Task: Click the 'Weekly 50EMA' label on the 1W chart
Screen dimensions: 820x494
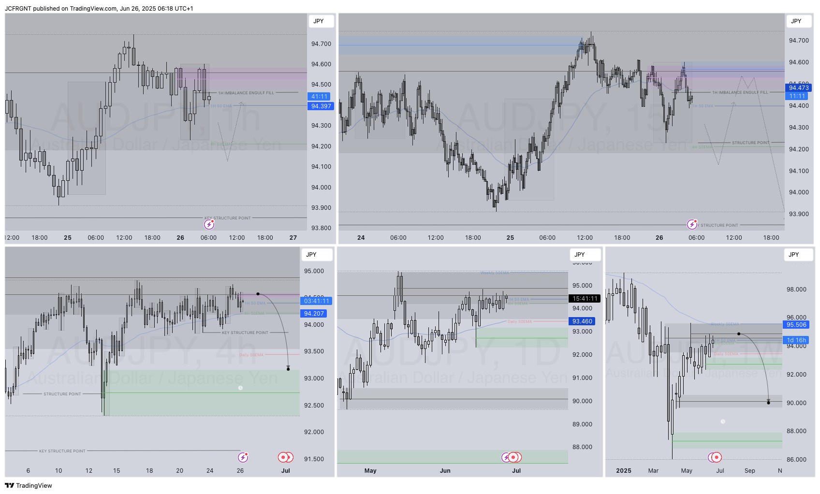Action: pos(725,324)
